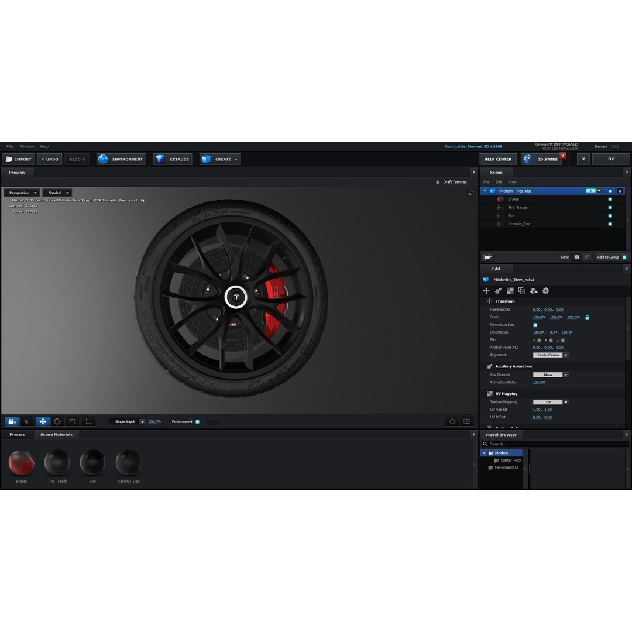Screen dimensions: 632x632
Task: Toggle the Normalize Size checkbox
Action: tap(535, 325)
